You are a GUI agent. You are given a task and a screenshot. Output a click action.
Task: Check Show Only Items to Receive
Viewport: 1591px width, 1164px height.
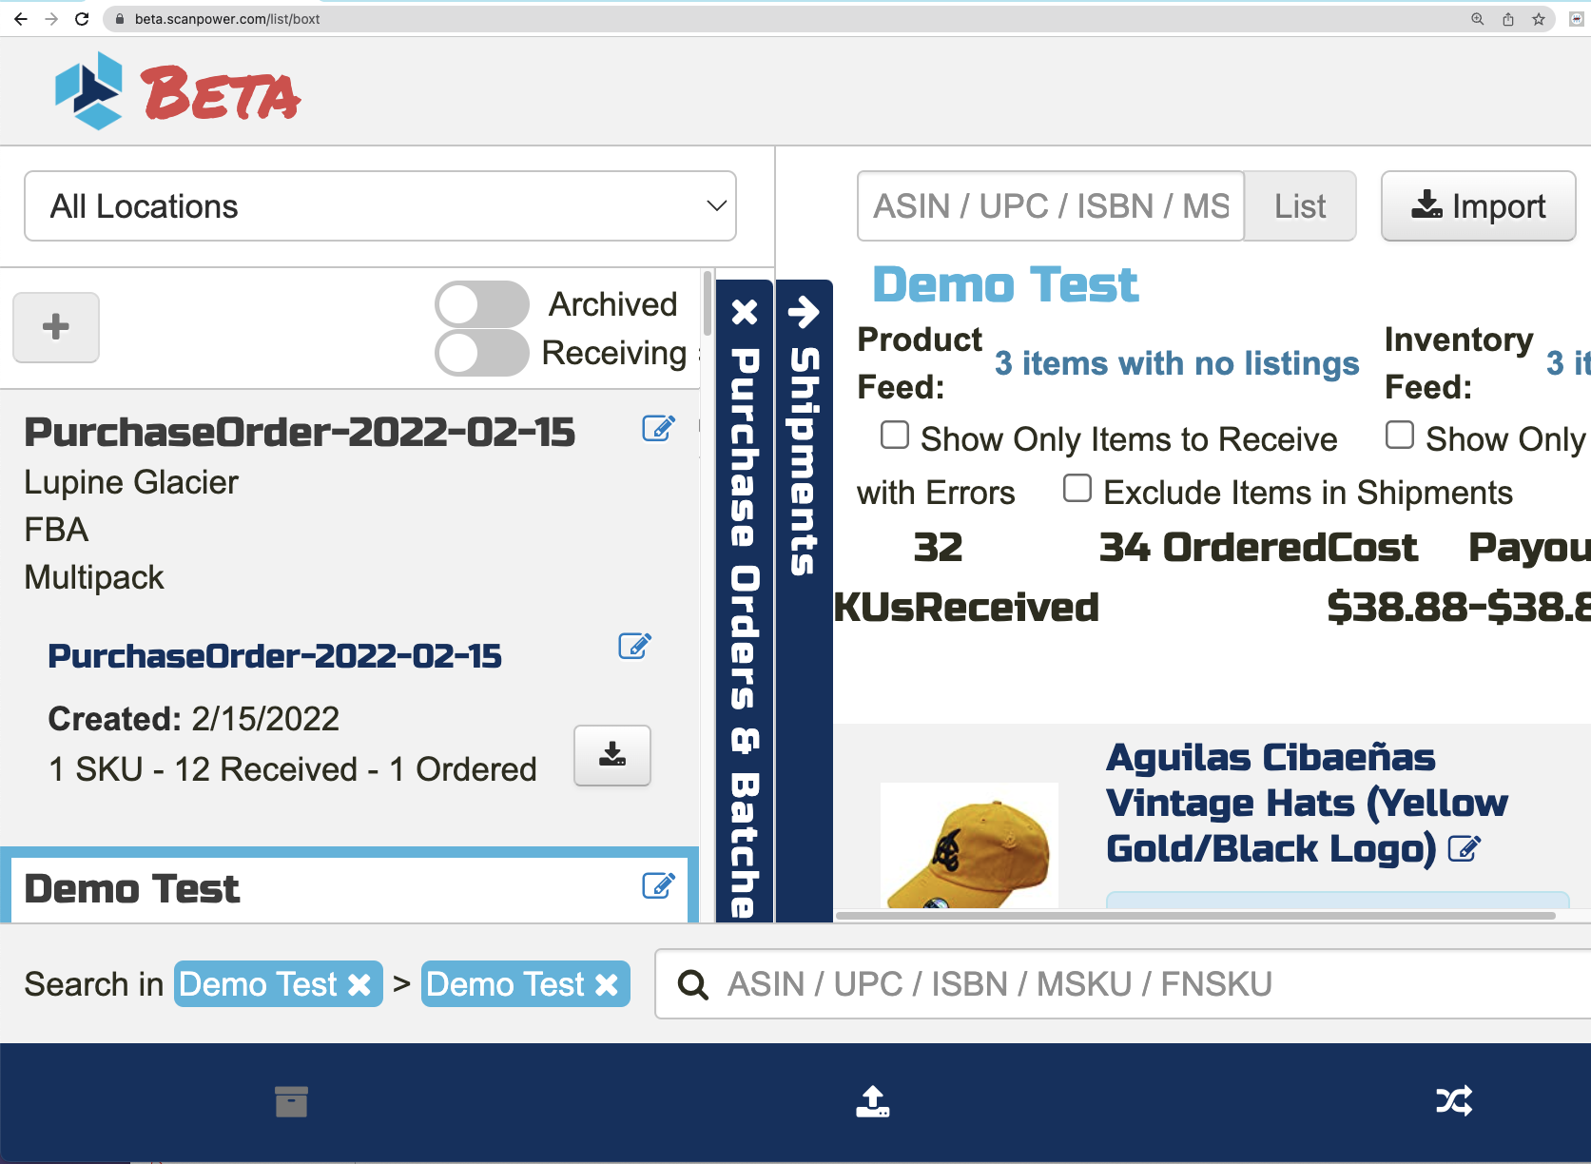(x=895, y=436)
